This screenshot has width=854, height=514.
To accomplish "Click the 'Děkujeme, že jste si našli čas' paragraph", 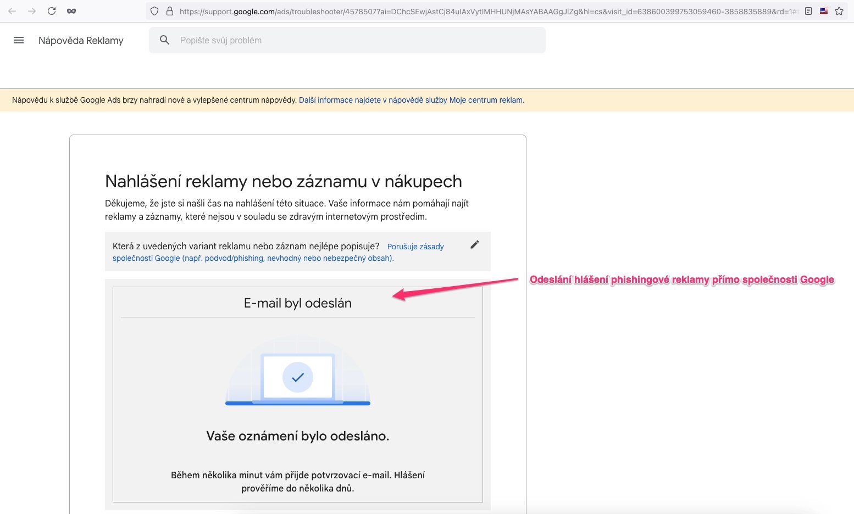I will coord(287,210).
